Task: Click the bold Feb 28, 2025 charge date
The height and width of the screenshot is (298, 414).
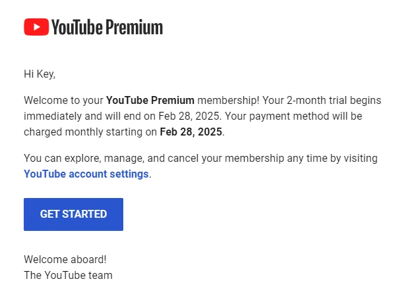Action: click(191, 132)
